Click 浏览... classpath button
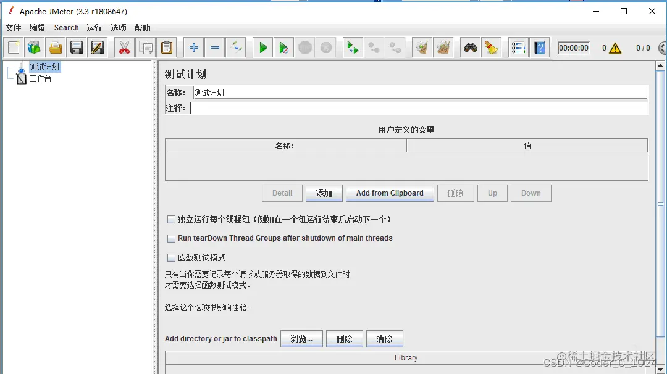Viewport: 667px width, 374px height. point(301,339)
